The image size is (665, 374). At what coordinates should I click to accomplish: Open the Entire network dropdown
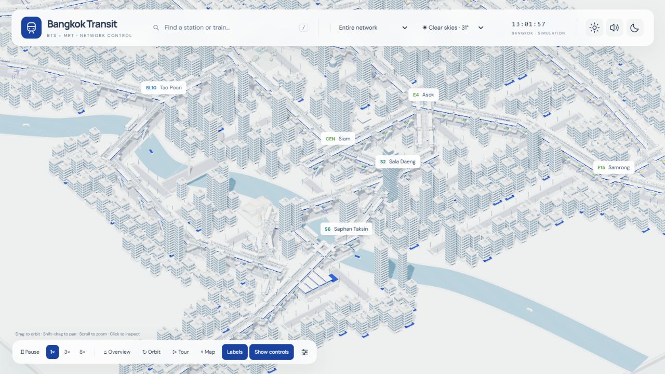click(373, 28)
